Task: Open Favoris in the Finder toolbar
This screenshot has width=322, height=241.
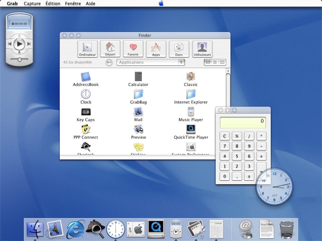Action: click(133, 49)
